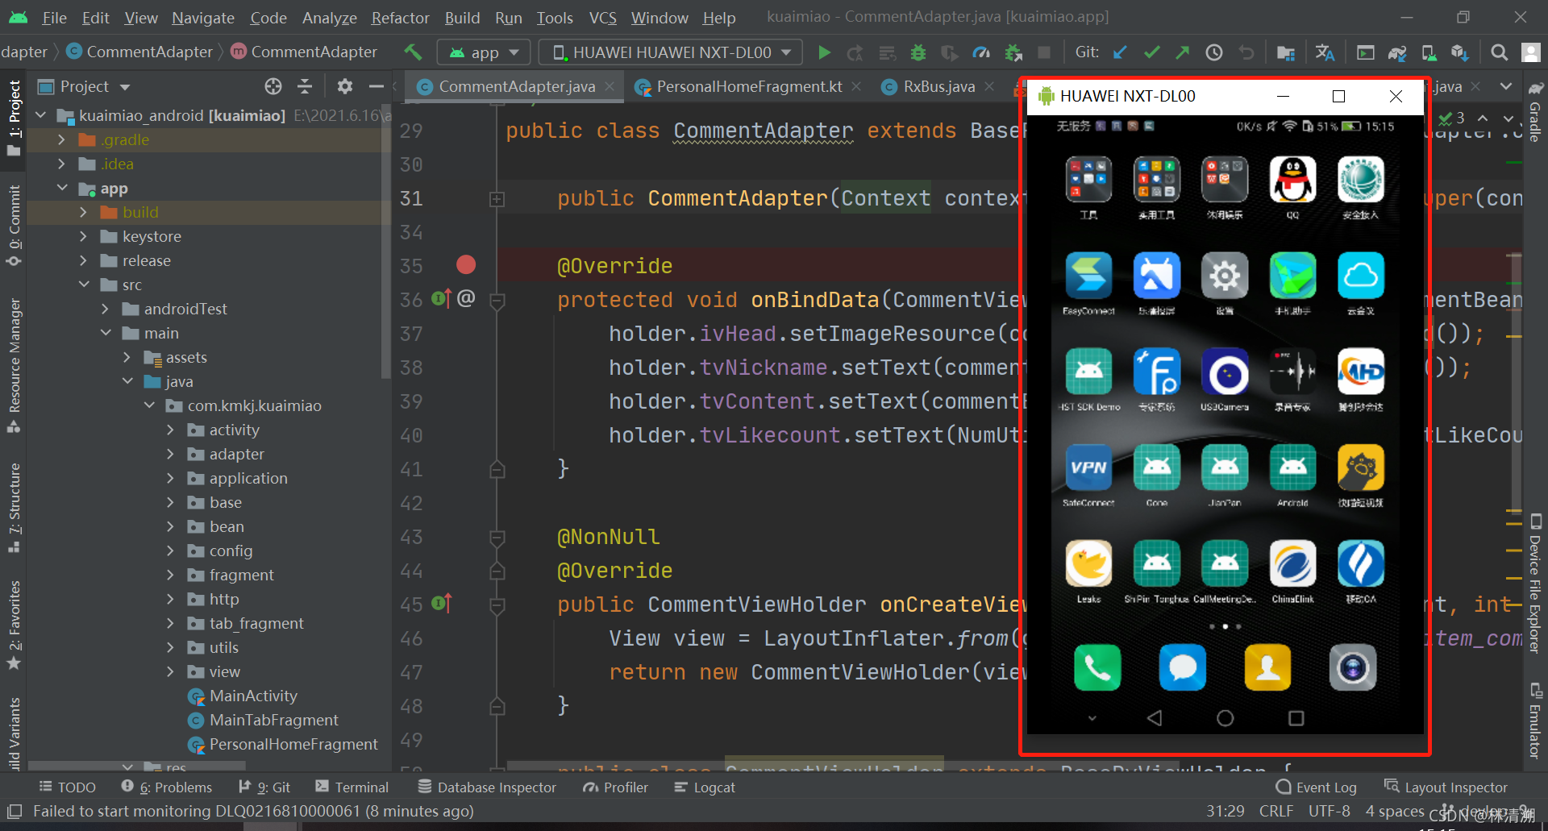Tap the phone Home navigation circle
This screenshot has width=1548, height=831.
click(1225, 717)
